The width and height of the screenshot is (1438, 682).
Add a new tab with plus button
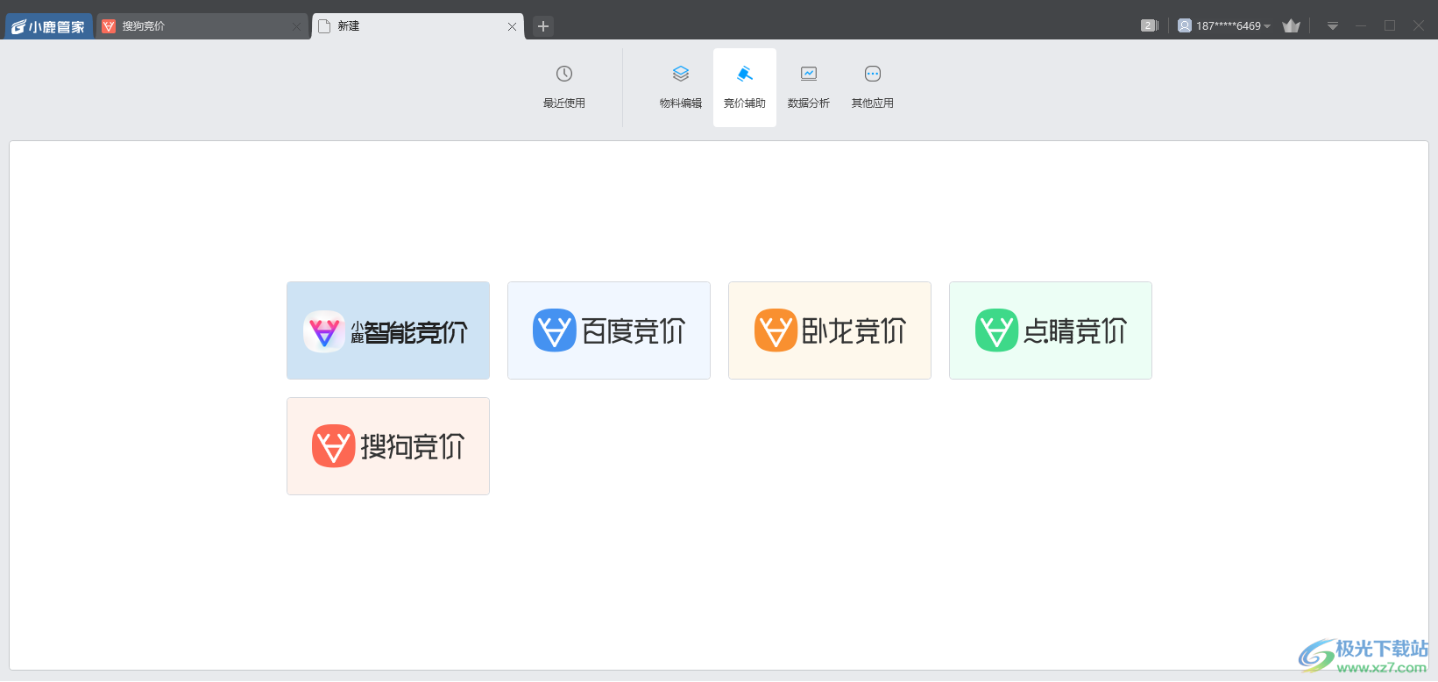pyautogui.click(x=543, y=26)
